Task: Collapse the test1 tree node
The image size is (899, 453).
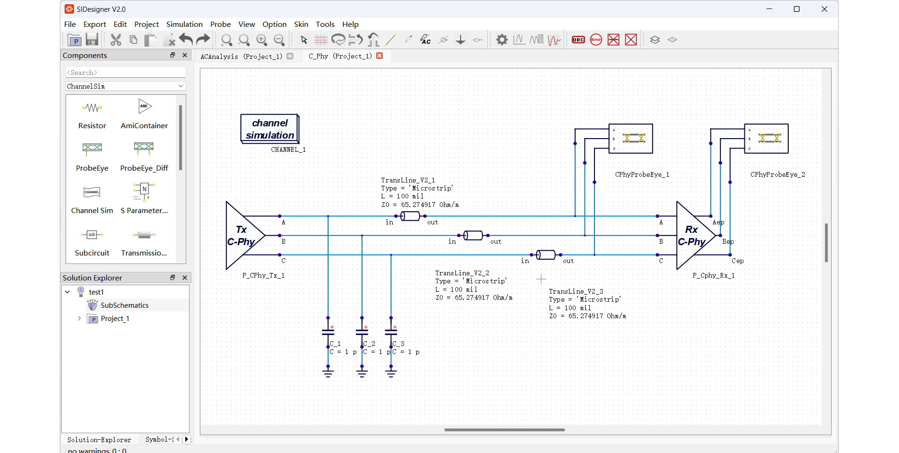Action: click(x=67, y=292)
